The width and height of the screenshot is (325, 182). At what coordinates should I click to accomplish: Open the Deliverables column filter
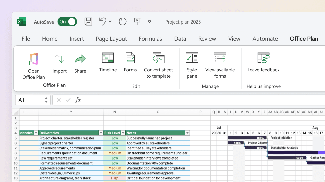pos(101,133)
